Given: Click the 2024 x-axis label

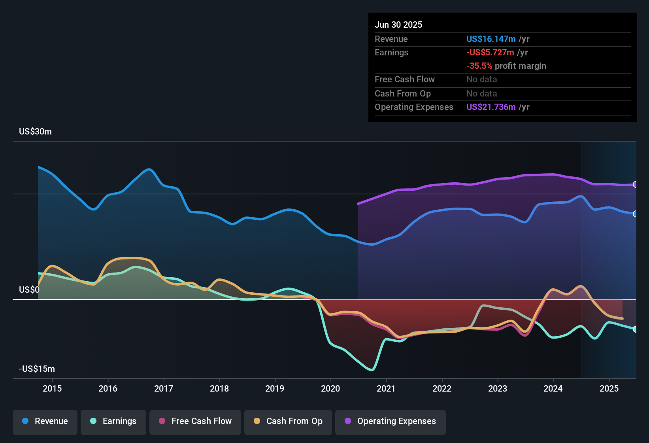Looking at the screenshot, I should (553, 389).
